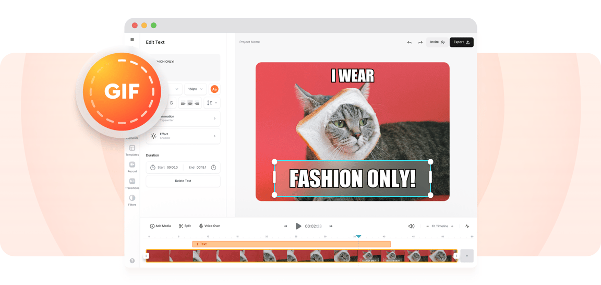This screenshot has height=285, width=601.
Task: Click the left trim handle of video clip
Action: click(x=147, y=256)
